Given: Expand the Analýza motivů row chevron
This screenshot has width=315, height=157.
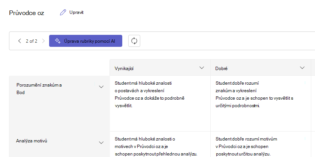Looking at the screenshot, I should 101,142.
